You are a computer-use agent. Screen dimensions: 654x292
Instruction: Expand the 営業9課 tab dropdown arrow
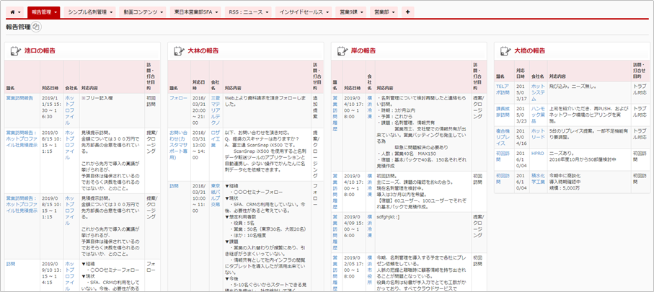click(x=362, y=12)
